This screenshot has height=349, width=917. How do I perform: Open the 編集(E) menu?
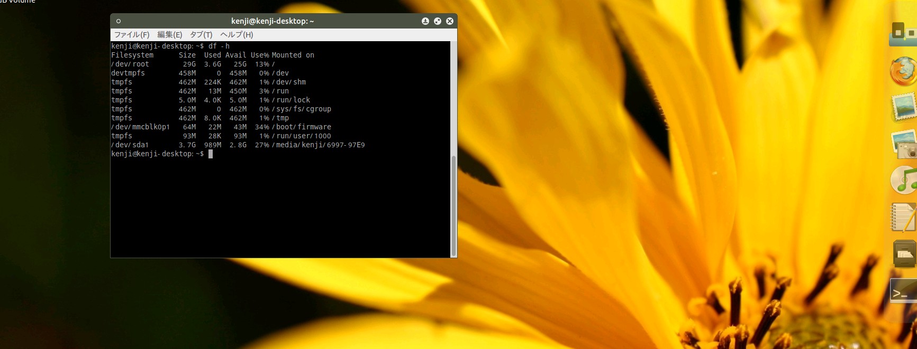coord(169,35)
